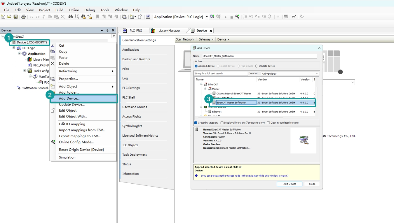Image resolution: width=394 pixels, height=223 pixels.
Task: Pin the Devices panel with pushpin icon
Action: point(107,30)
